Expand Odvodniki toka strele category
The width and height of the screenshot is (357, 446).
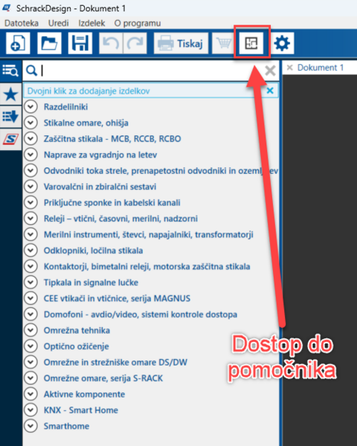30,170
